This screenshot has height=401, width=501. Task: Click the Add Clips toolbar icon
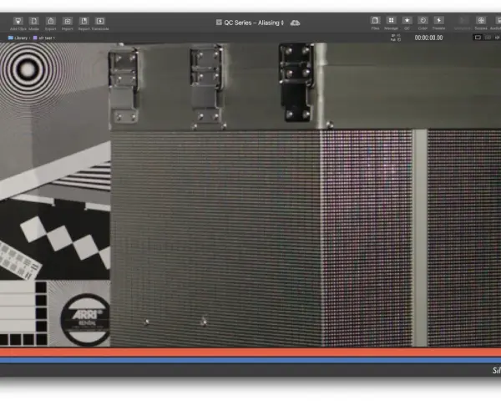(18, 21)
